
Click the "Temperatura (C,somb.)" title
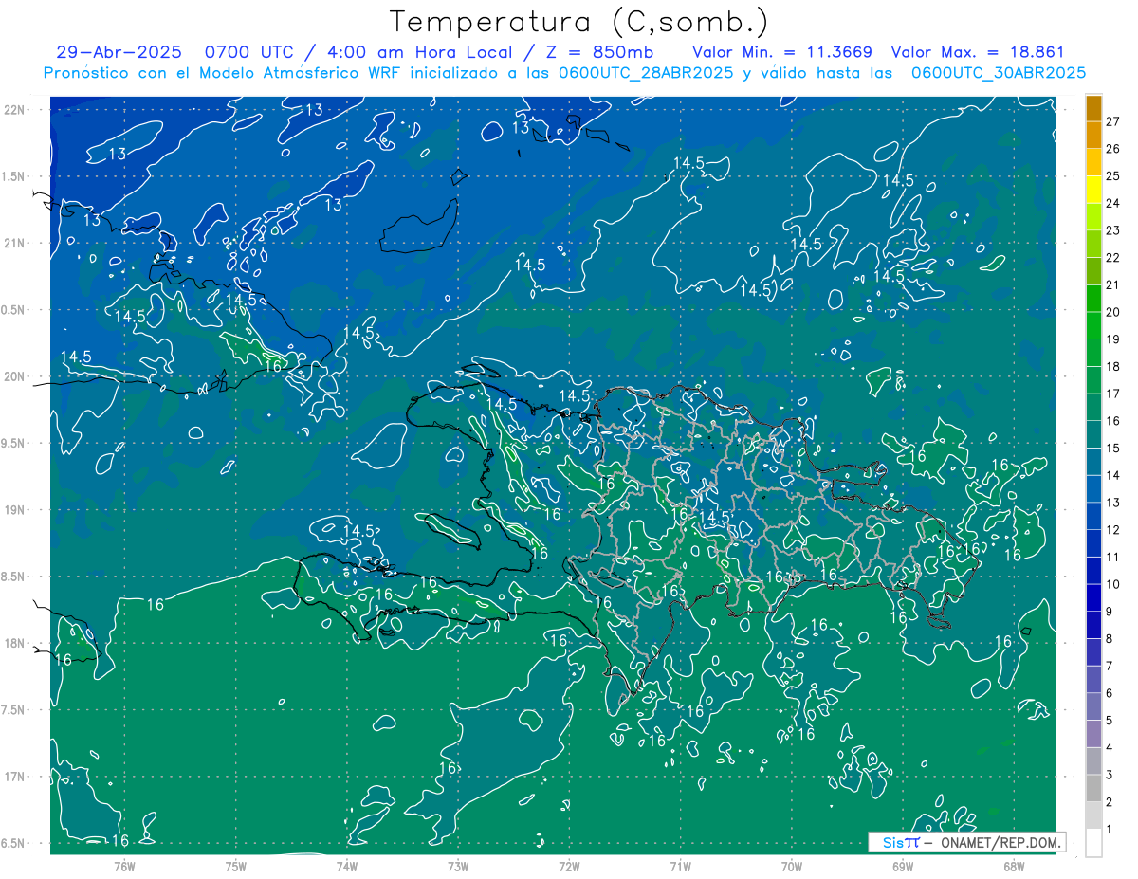tap(578, 23)
